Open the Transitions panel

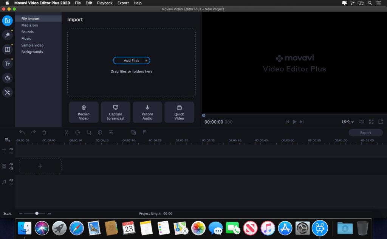tap(7, 49)
